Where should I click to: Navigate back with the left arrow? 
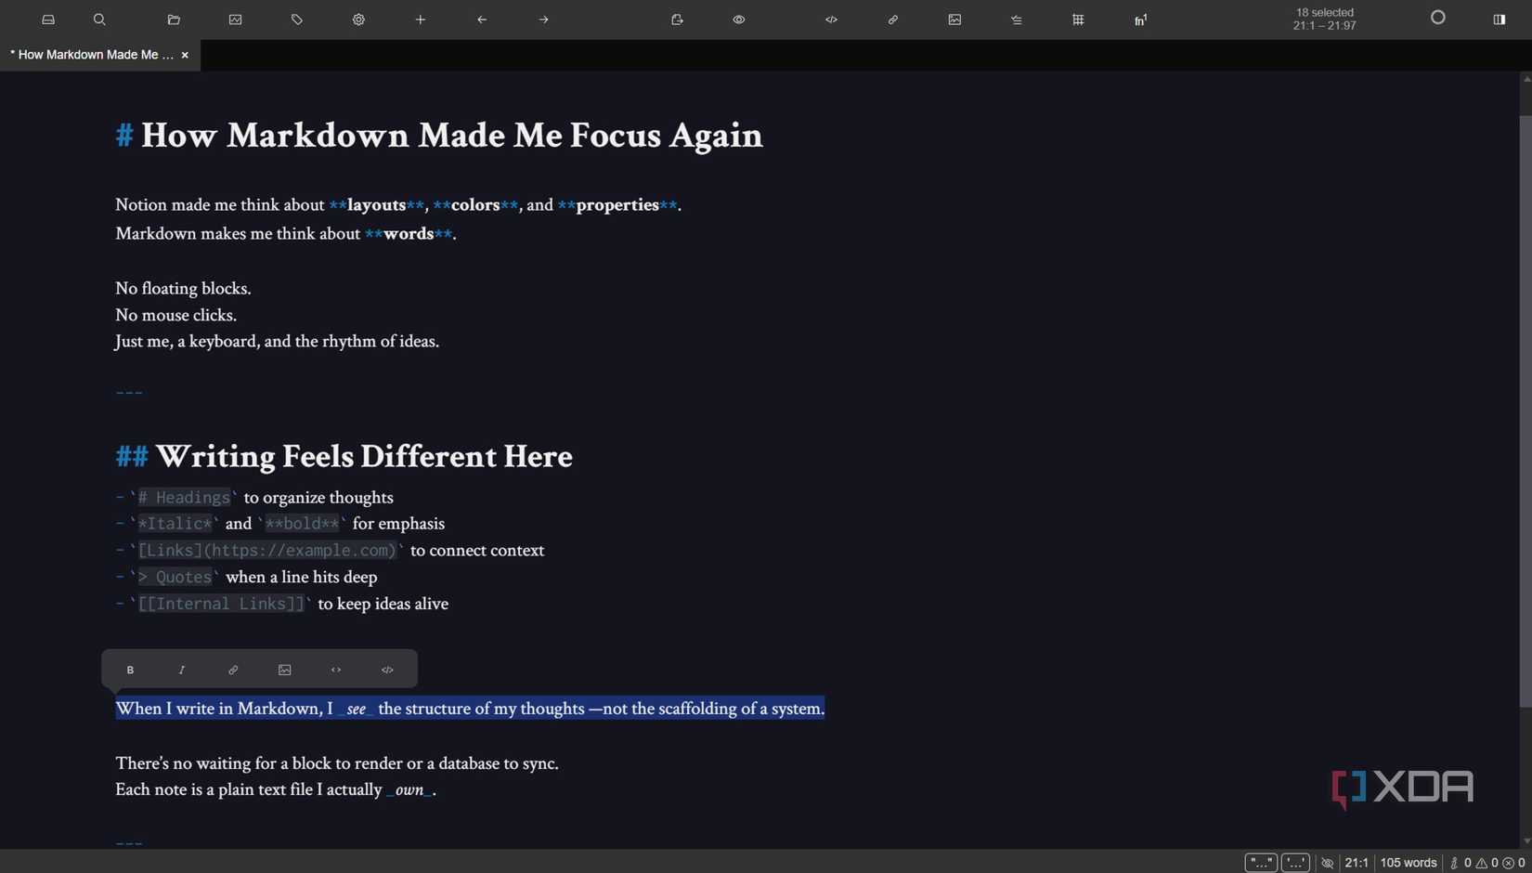(x=482, y=20)
